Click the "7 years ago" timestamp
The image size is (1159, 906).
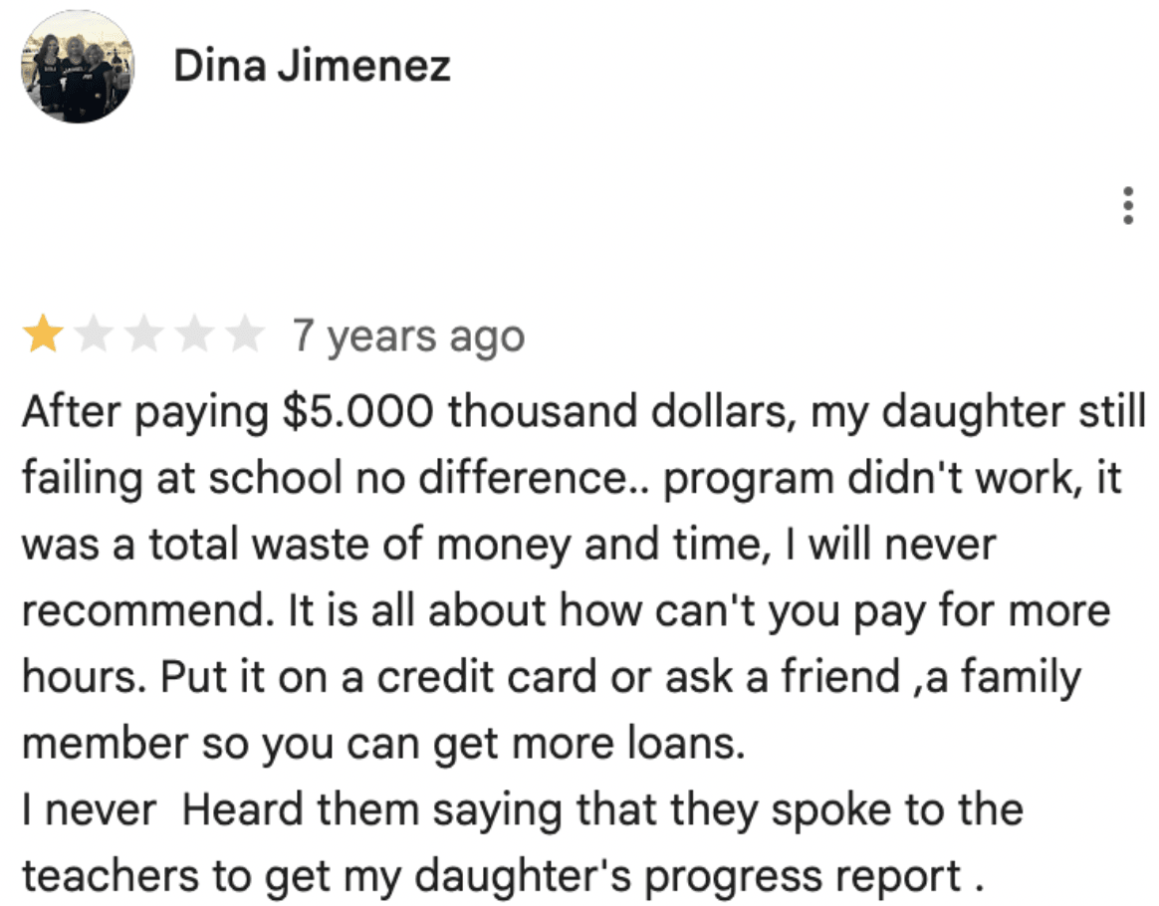408,337
